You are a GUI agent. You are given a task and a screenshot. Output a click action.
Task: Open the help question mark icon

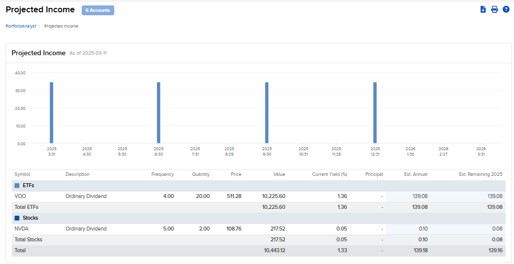coord(506,9)
